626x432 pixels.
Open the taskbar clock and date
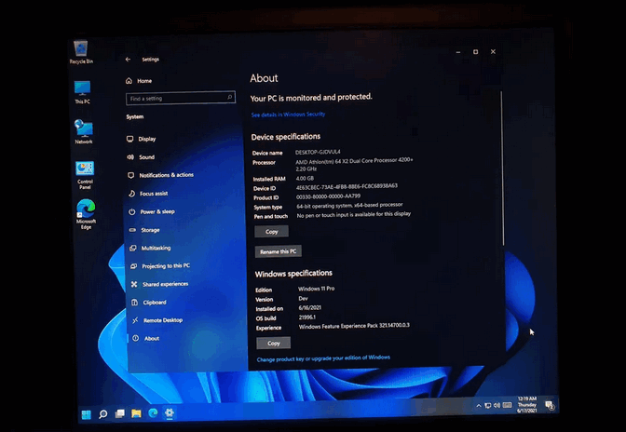coord(527,404)
